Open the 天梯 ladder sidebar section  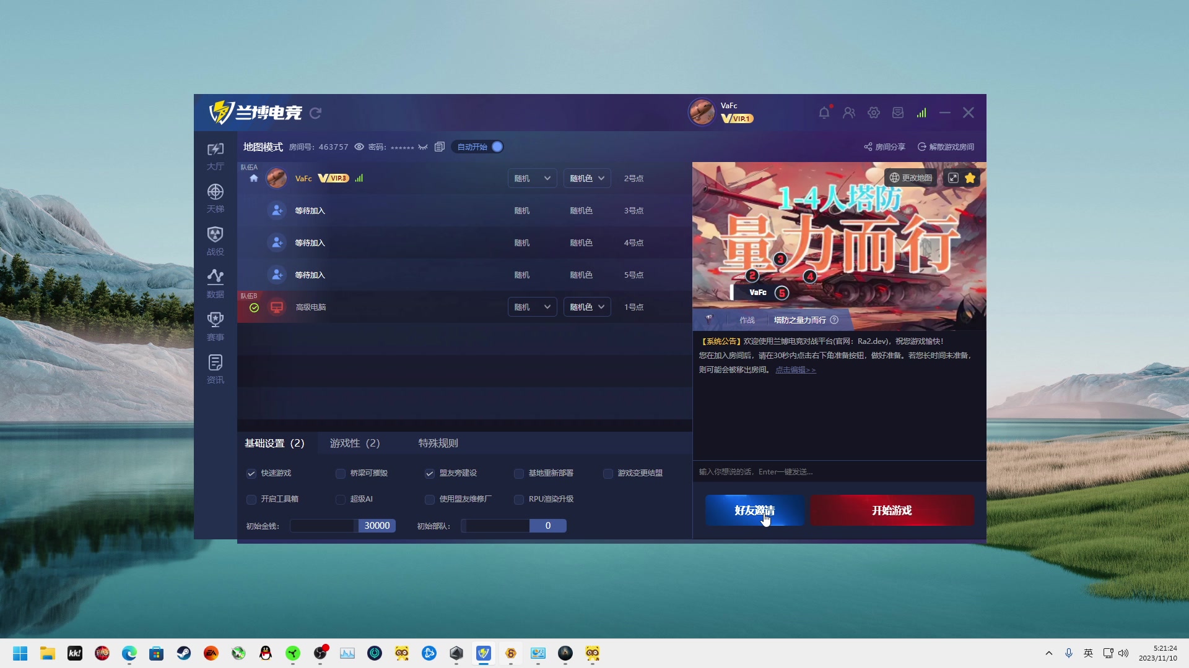[216, 199]
